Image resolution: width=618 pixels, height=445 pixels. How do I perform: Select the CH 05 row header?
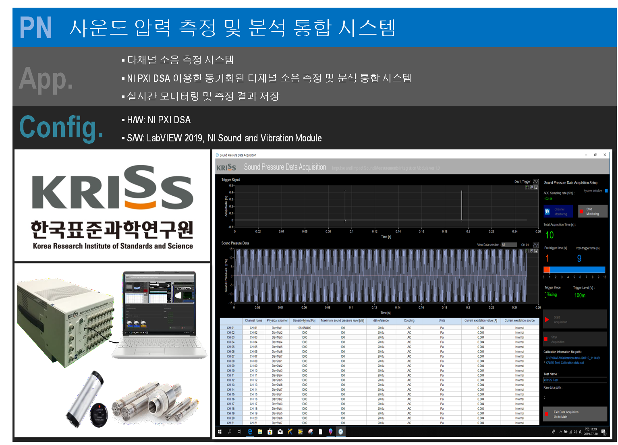click(x=230, y=347)
